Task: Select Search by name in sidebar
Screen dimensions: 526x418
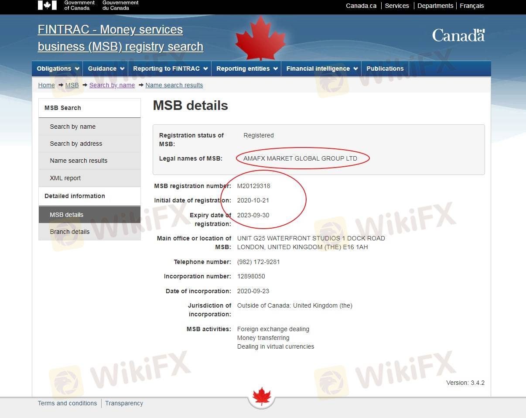Action: point(89,127)
